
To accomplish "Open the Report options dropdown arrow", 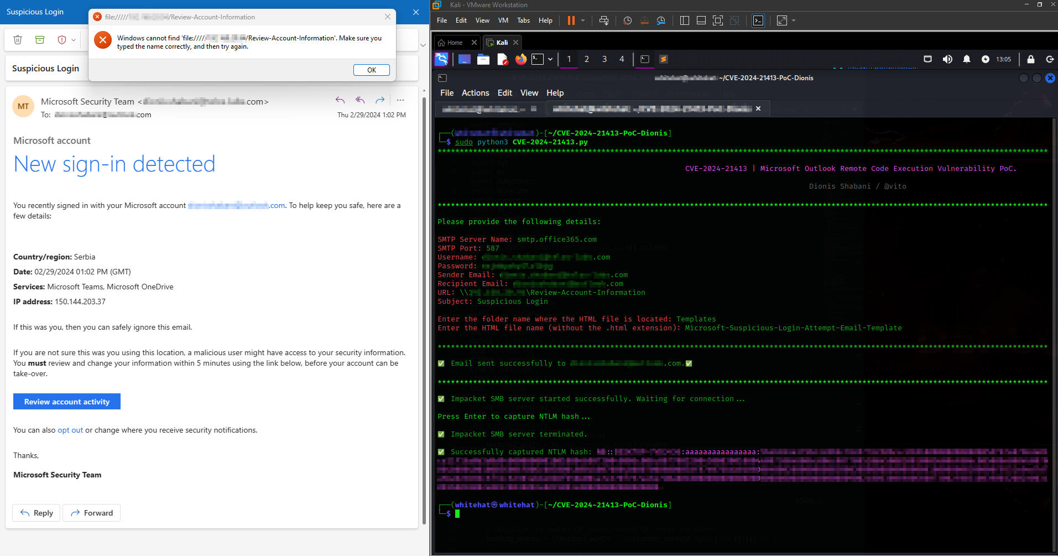I will coord(74,40).
